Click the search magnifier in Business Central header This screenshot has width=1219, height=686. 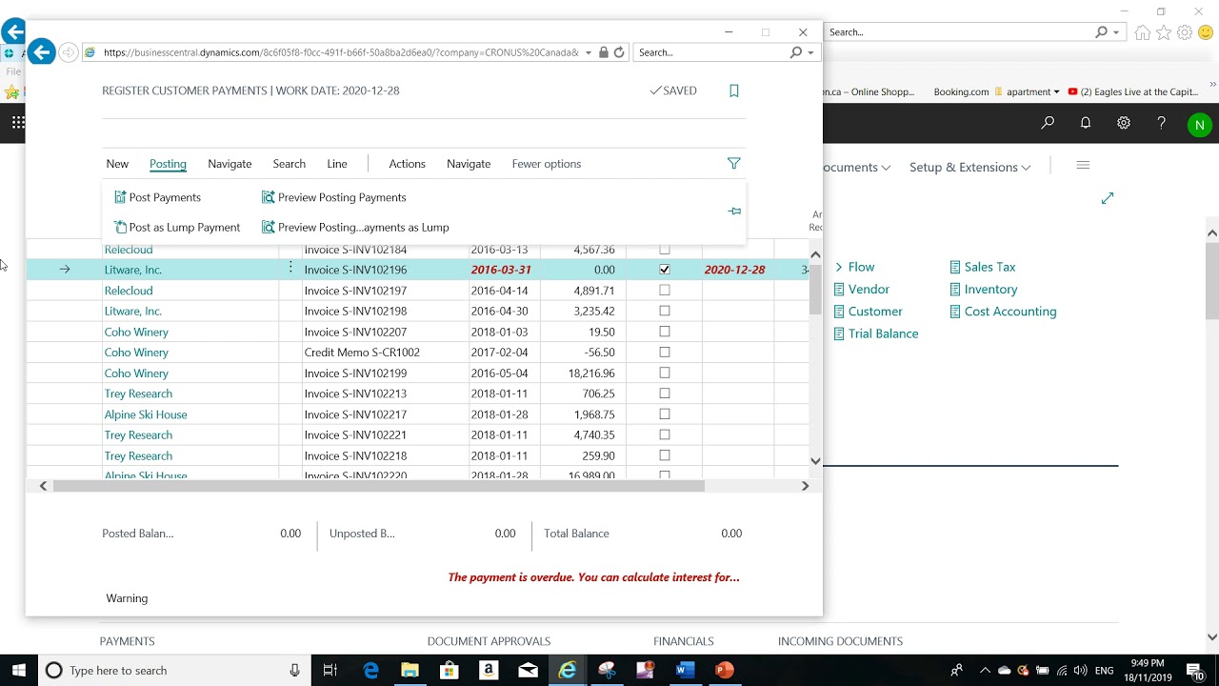(1048, 123)
